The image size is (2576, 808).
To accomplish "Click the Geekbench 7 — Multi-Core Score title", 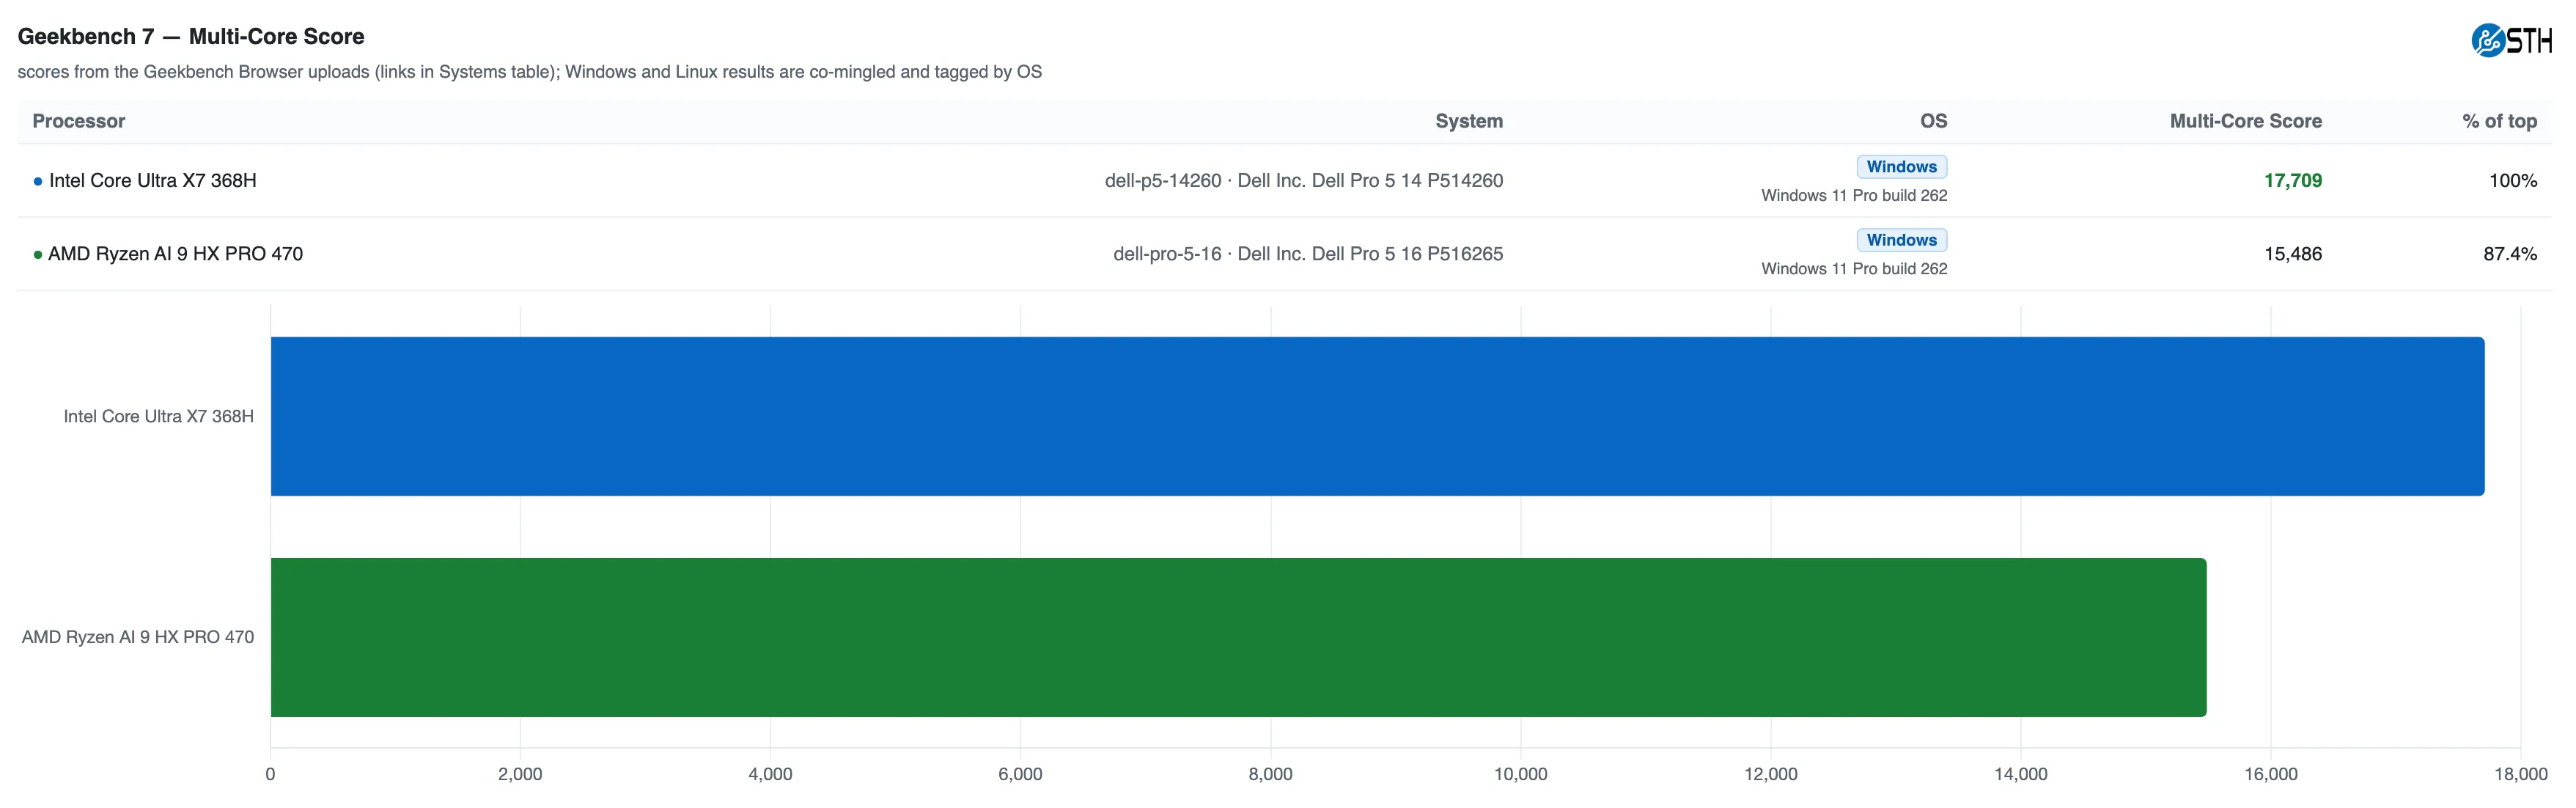I will coord(191,37).
